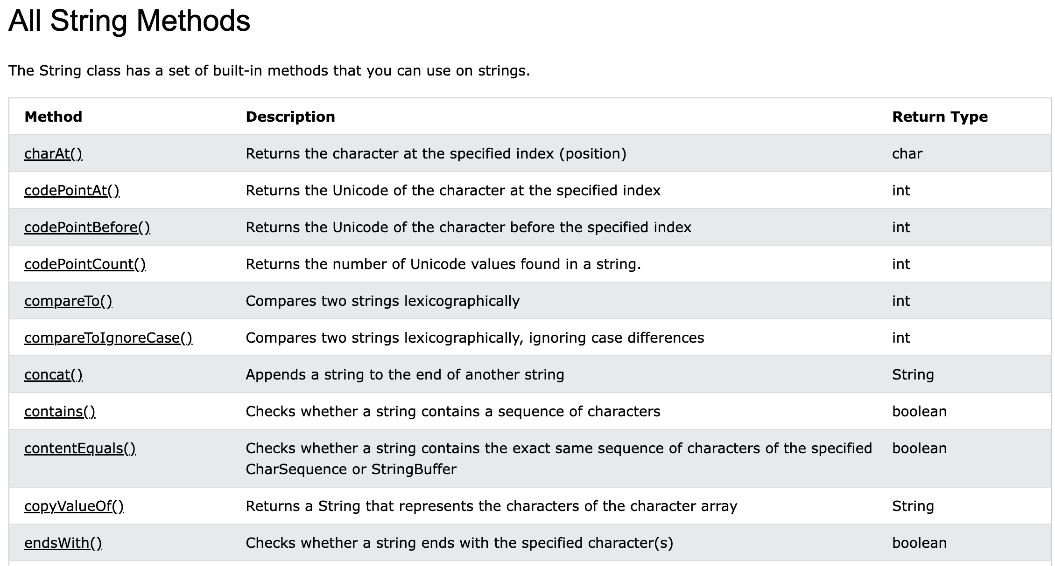Open the codePointCount() method link
The height and width of the screenshot is (566, 1055).
85,264
